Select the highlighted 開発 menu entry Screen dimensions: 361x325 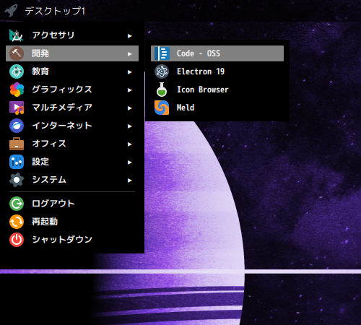point(72,53)
